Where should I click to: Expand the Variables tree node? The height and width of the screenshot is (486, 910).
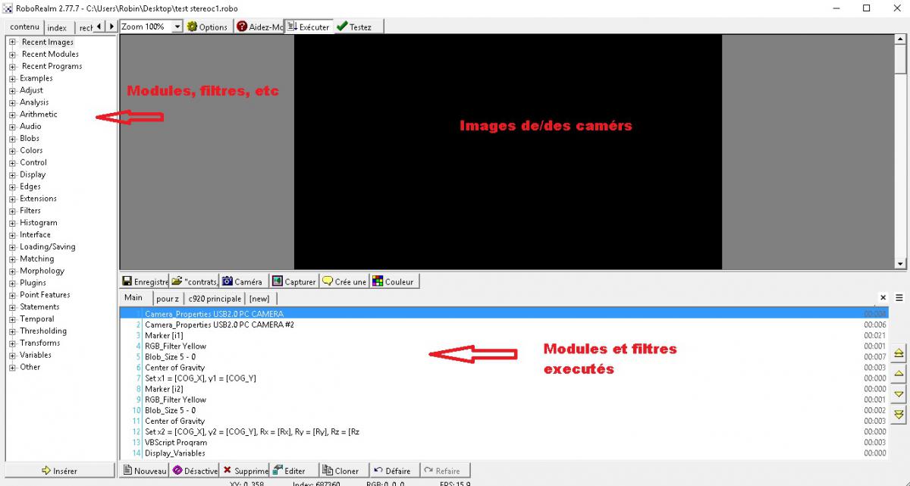(x=13, y=356)
